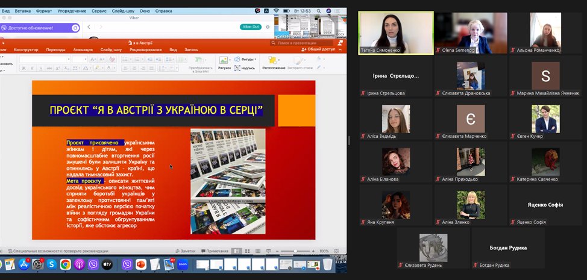Toggle subscript x₂ formatting

(67, 68)
